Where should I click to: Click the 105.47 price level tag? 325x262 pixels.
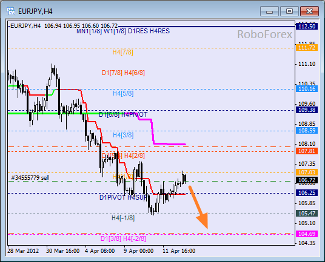(x=307, y=213)
